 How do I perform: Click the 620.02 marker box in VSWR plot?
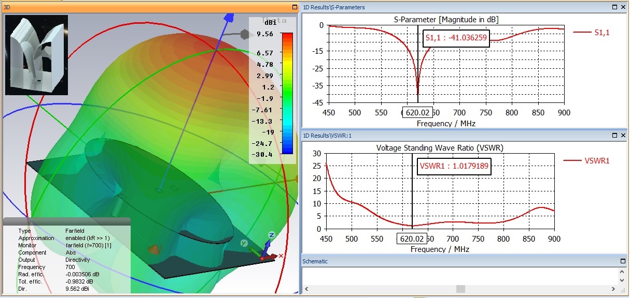(x=412, y=239)
